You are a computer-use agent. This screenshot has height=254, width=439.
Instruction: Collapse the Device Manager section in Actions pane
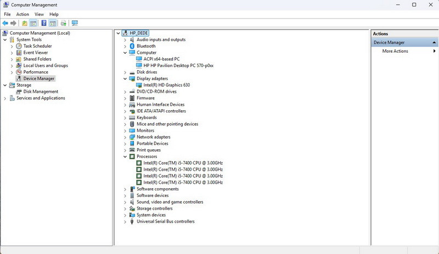tap(434, 43)
